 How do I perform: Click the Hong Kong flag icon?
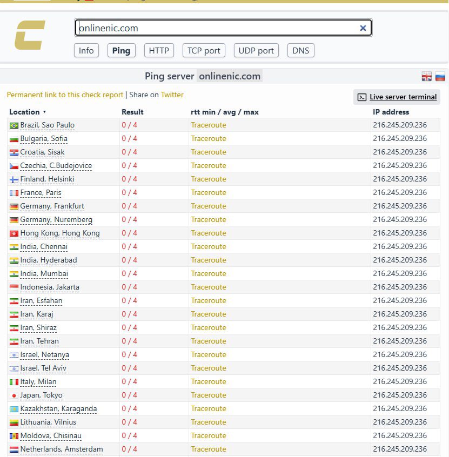click(14, 233)
